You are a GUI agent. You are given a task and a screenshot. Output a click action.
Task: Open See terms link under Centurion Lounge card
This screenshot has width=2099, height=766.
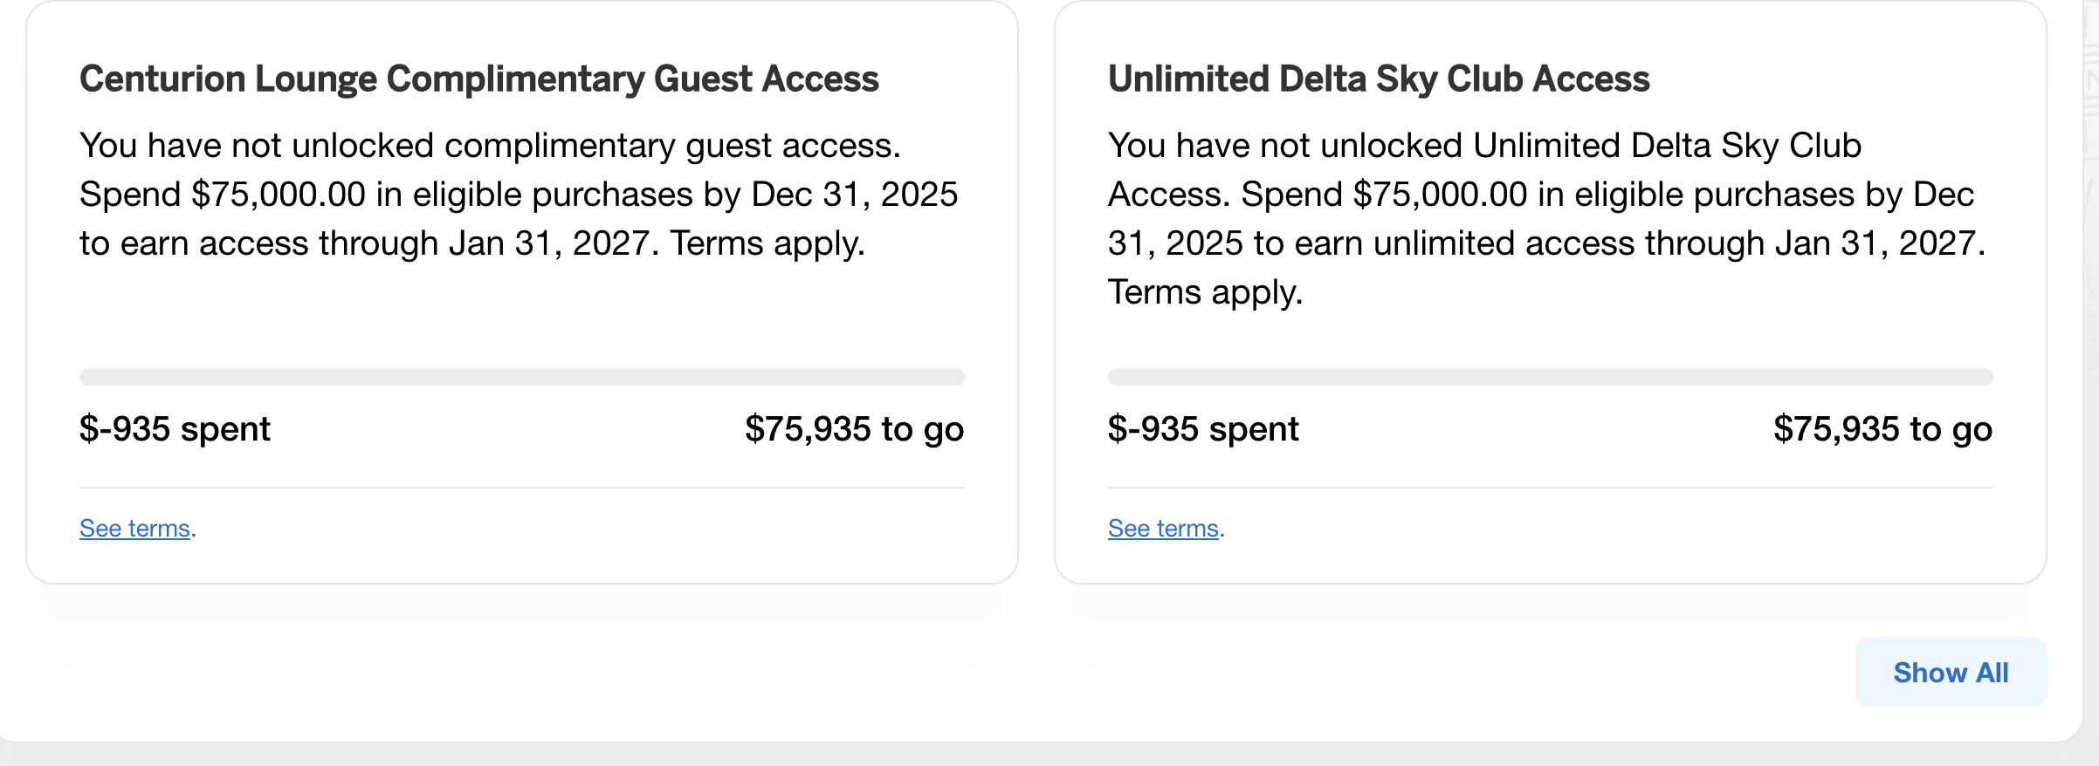[134, 529]
